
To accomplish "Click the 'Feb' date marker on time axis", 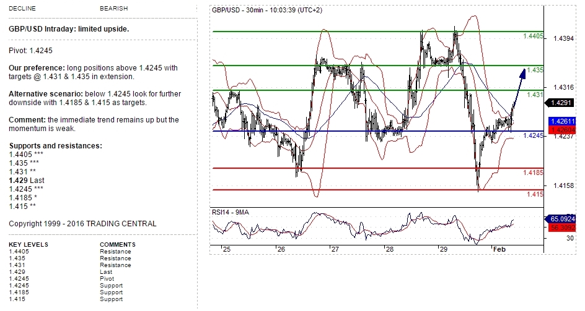I will coord(499,250).
